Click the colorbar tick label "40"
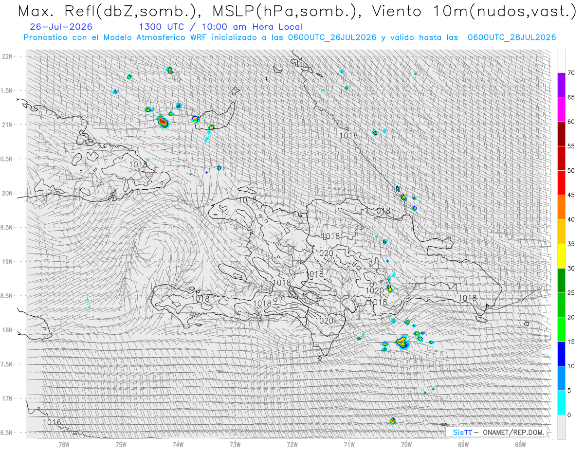The height and width of the screenshot is (451, 584). [571, 219]
